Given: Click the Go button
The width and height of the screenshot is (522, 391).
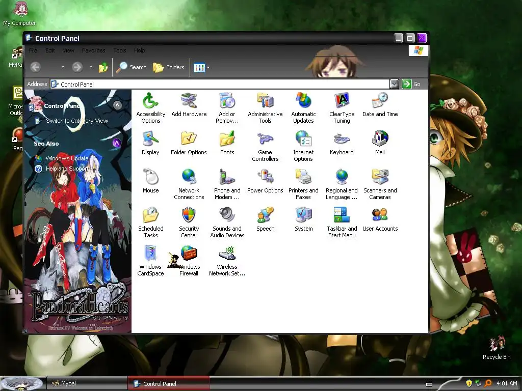Looking at the screenshot, I should (411, 84).
